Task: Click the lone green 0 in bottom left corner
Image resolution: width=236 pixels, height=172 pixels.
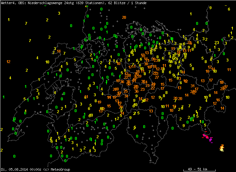Action: coord(14,156)
